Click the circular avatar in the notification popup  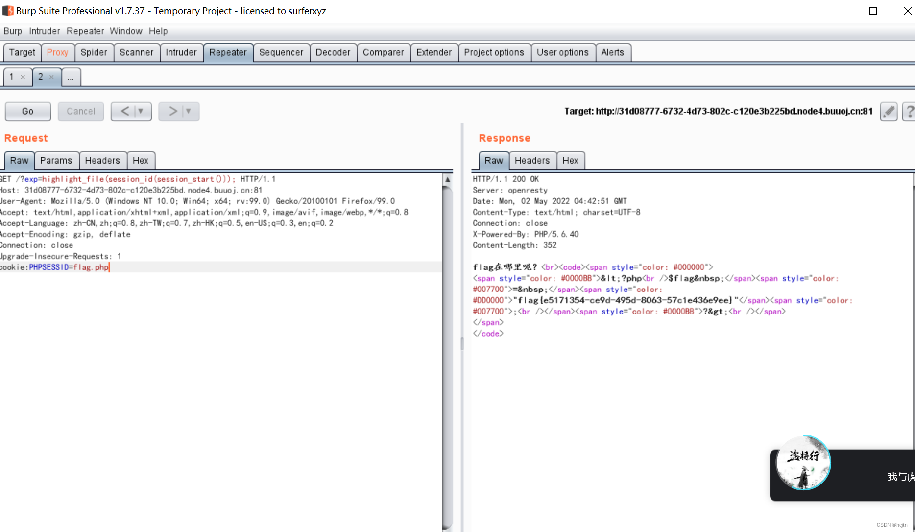click(x=803, y=463)
